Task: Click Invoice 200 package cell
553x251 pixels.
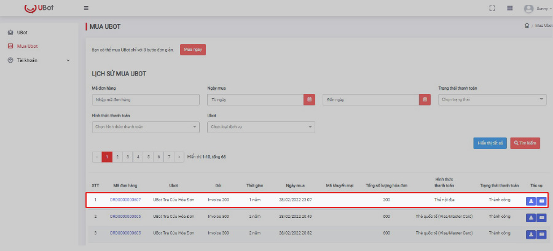Action: tap(218, 199)
